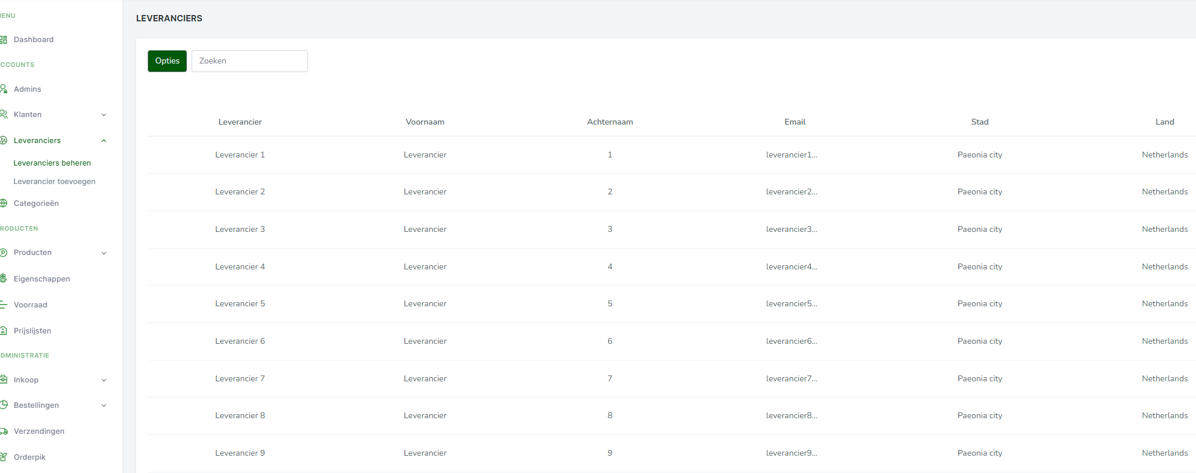Image resolution: width=1196 pixels, height=473 pixels.
Task: Collapse the Leveranciers submenu chevron
Action: pos(104,141)
